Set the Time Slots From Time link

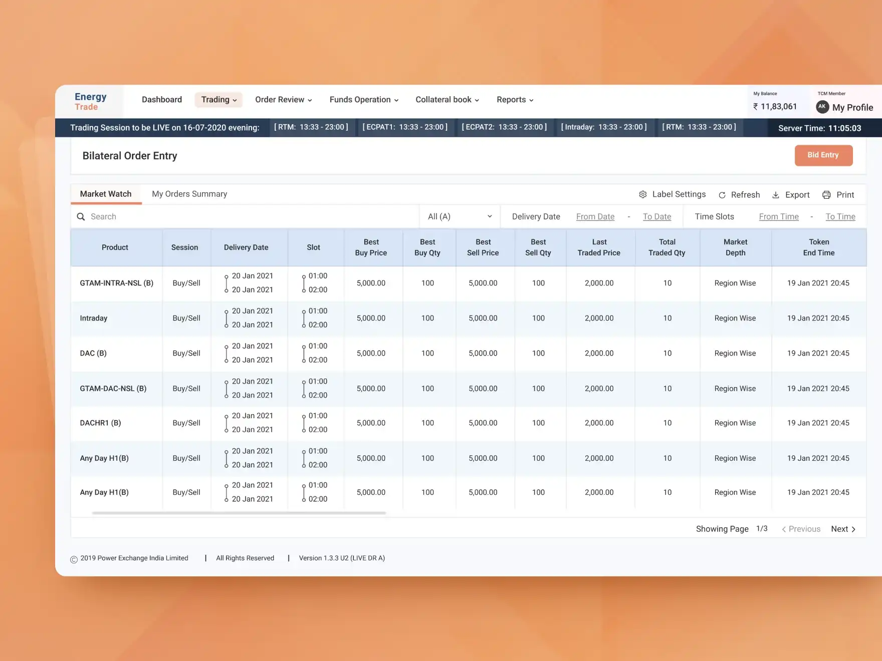779,217
